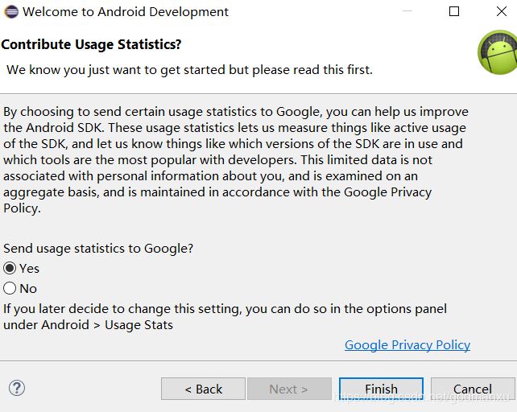Click the 'Welcome to Android Development' title text

point(126,12)
